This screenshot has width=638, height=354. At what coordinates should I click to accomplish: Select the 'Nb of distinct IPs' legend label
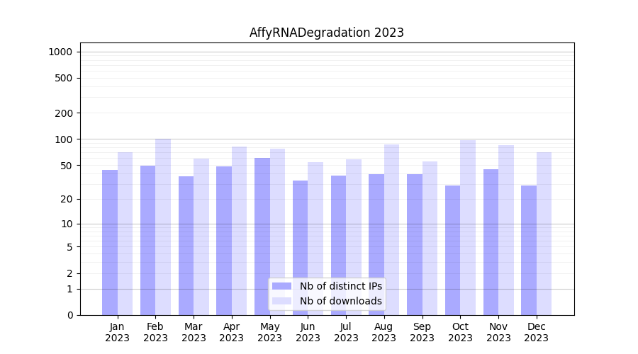pos(340,286)
